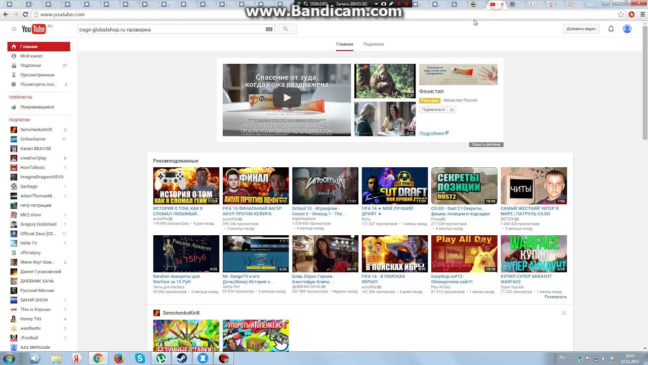Open Главная in the sidebar
Screen dimensions: 648x365
coord(38,47)
